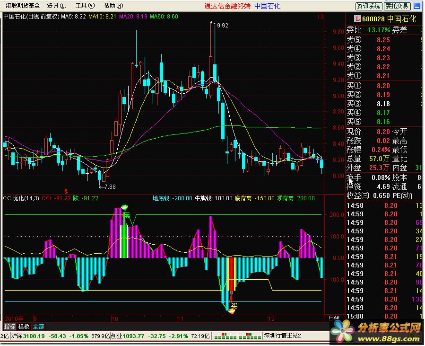The height and width of the screenshot is (346, 425).
Task: Open the 资讯(I) menu
Action: point(57,5)
